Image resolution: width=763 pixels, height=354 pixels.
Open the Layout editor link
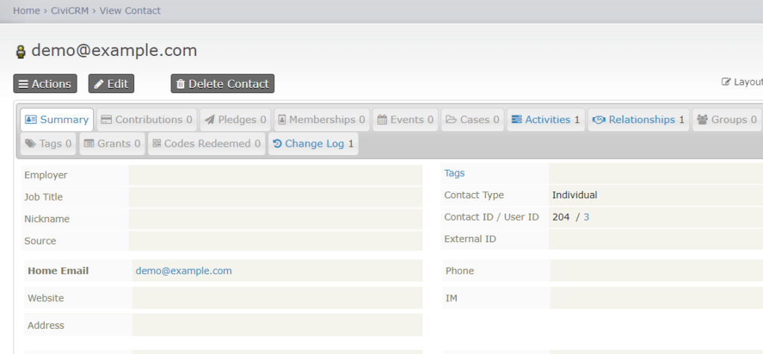pos(742,82)
